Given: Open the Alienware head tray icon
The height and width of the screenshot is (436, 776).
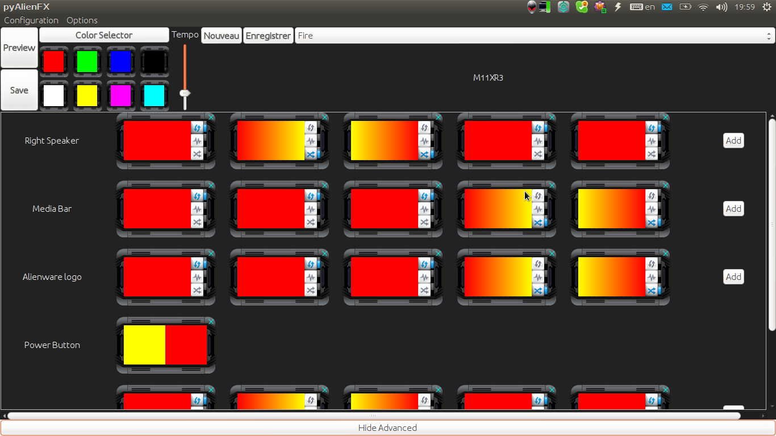Looking at the screenshot, I should pos(532,7).
